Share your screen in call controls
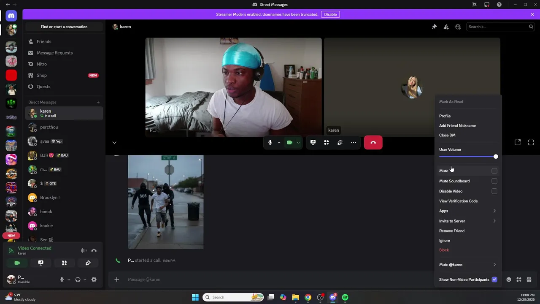 click(313, 143)
